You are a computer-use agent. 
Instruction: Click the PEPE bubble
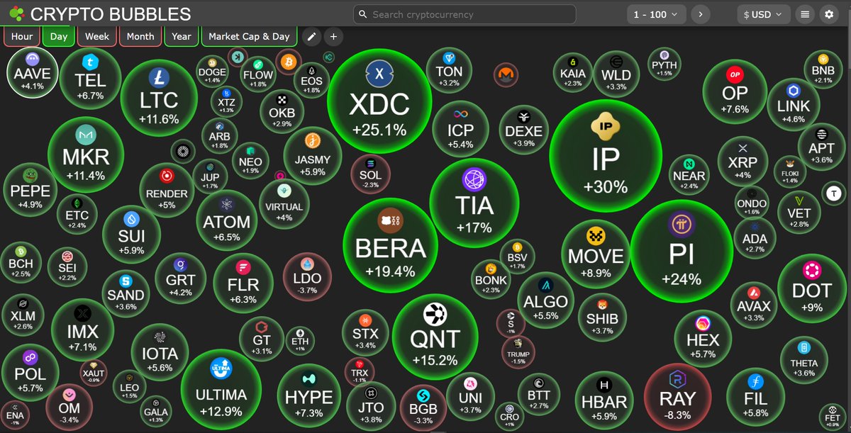point(30,189)
